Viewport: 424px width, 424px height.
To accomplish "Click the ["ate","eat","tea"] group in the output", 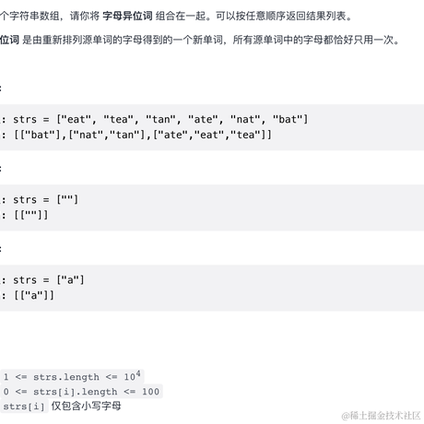I will click(209, 135).
